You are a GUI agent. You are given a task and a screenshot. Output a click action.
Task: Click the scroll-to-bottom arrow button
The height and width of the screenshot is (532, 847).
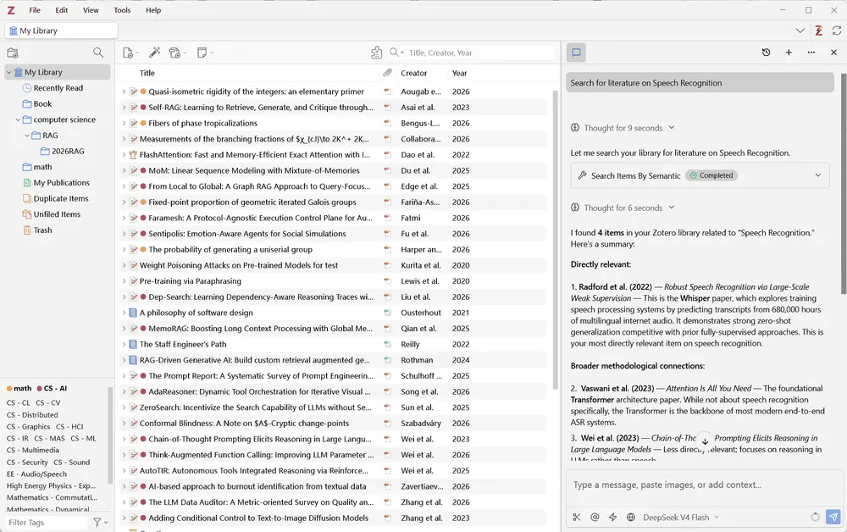coord(705,441)
